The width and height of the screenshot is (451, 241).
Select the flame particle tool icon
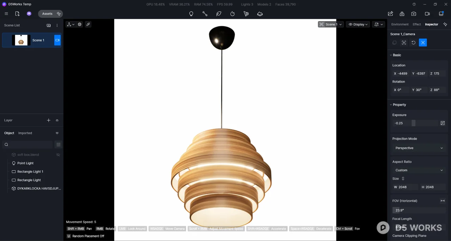point(233,14)
